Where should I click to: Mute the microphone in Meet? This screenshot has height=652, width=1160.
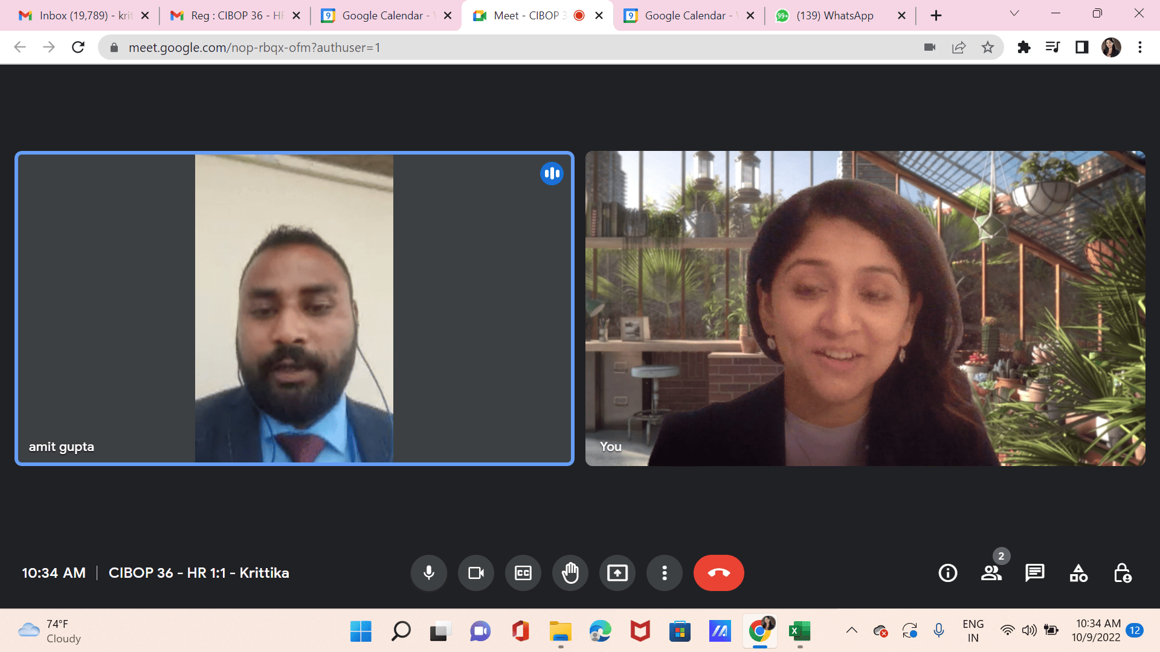[429, 573]
